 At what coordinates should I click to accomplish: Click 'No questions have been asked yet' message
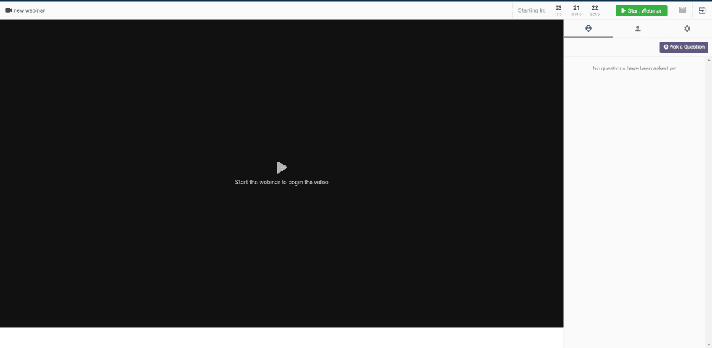[x=634, y=68]
